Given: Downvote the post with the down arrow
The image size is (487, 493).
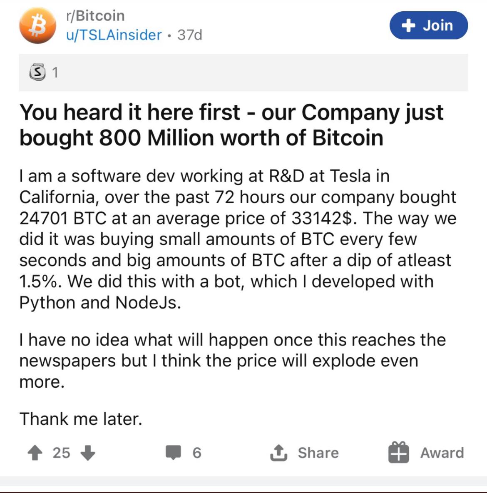Looking at the screenshot, I should (x=87, y=453).
